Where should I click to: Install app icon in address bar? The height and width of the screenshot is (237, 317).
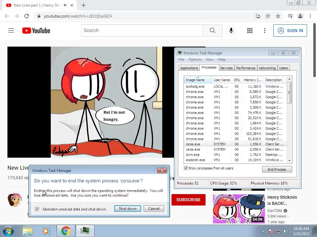(x=258, y=16)
